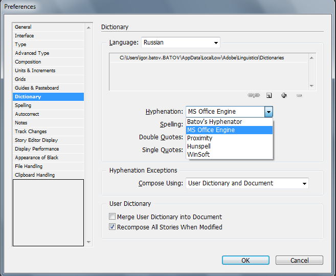336x276 pixels.
Task: Click the Hyphenation field showing MS Office Engine
Action: tap(225, 112)
